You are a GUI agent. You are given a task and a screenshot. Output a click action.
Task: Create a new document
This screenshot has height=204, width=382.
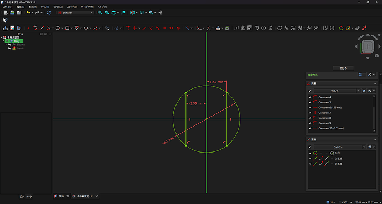click(x=6, y=12)
